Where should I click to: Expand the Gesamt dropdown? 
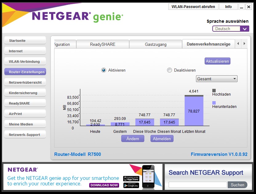pyautogui.click(x=217, y=79)
